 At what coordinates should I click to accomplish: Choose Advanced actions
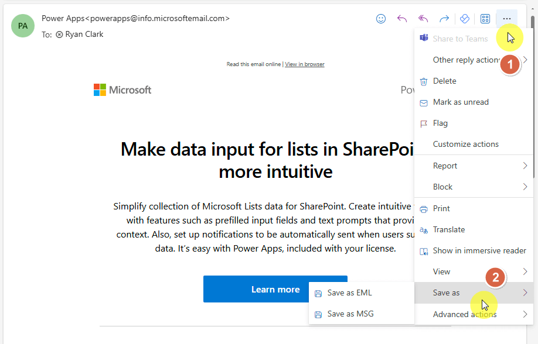pos(474,314)
